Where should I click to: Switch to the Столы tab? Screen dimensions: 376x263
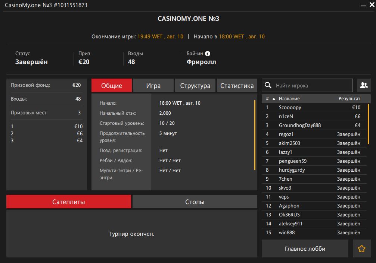(x=195, y=202)
